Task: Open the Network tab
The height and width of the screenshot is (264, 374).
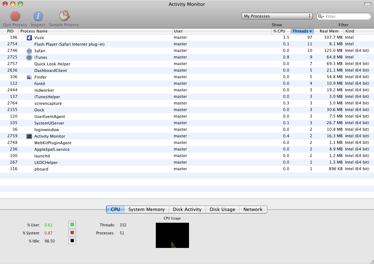Action: (x=253, y=209)
